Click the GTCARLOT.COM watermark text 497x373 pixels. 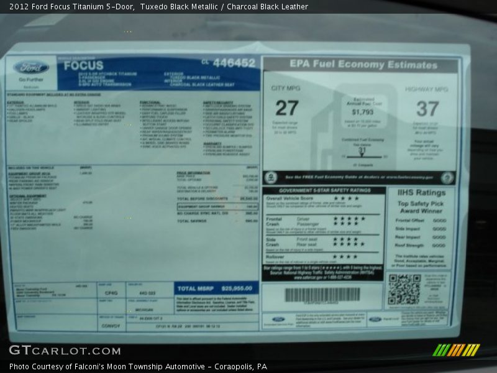point(65,351)
